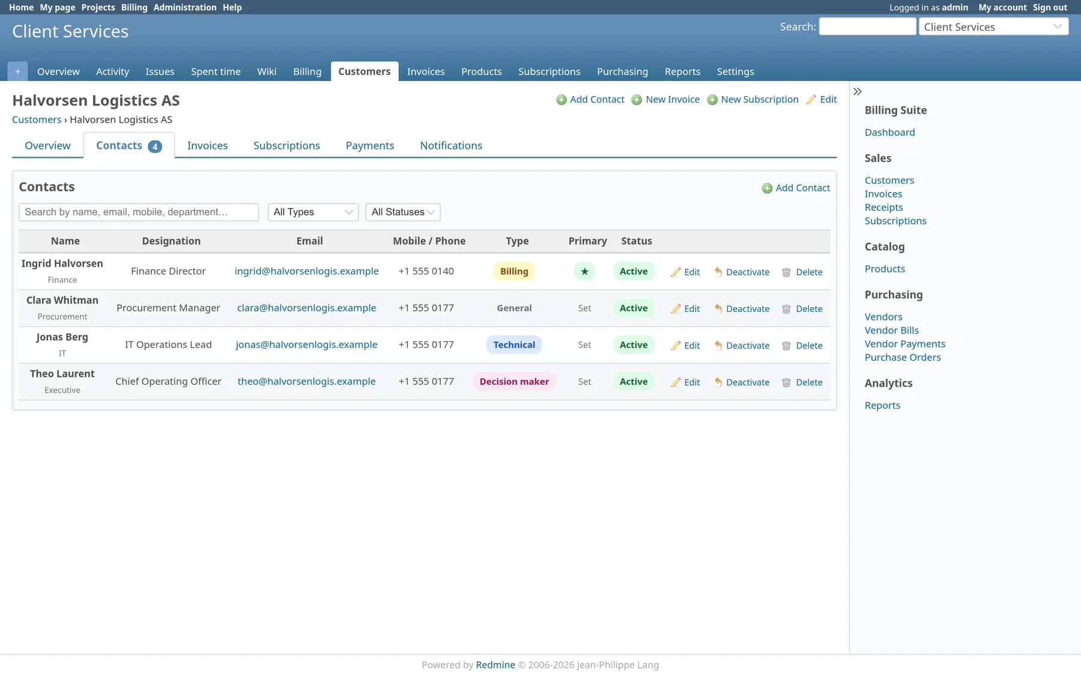
Task: Click the green plus Add Contact icon in header
Action: (x=561, y=100)
